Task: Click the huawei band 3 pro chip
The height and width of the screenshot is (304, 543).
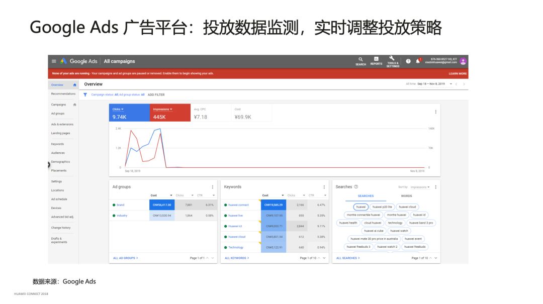Action: coord(421,223)
